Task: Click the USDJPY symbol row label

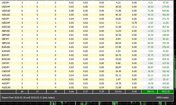Action: [x=6, y=3]
